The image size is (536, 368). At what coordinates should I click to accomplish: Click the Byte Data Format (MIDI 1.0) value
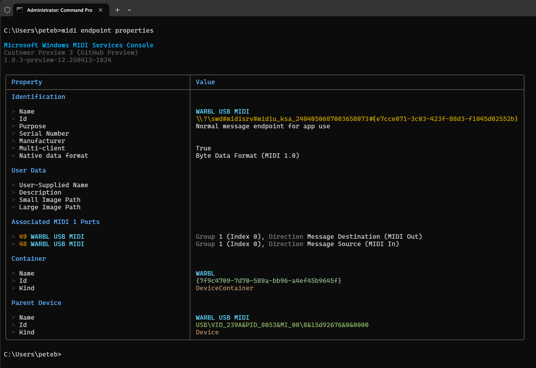247,156
